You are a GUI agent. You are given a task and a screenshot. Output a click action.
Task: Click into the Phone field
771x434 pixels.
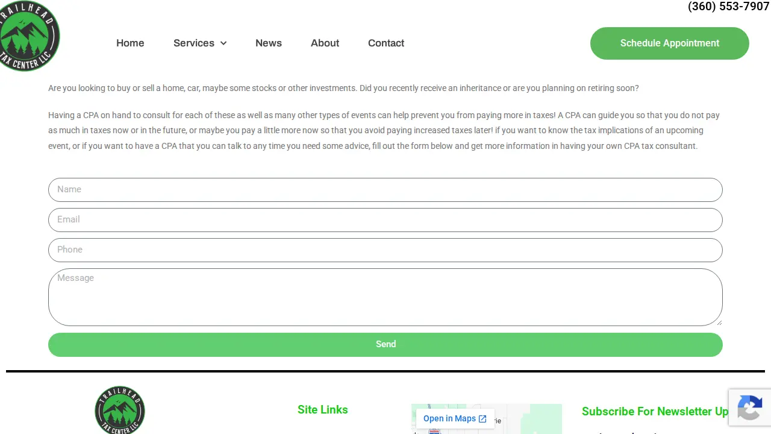(385, 250)
